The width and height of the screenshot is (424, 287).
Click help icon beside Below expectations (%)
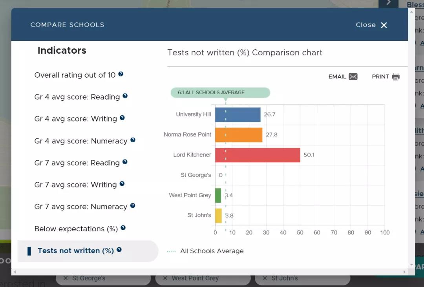coord(123,228)
